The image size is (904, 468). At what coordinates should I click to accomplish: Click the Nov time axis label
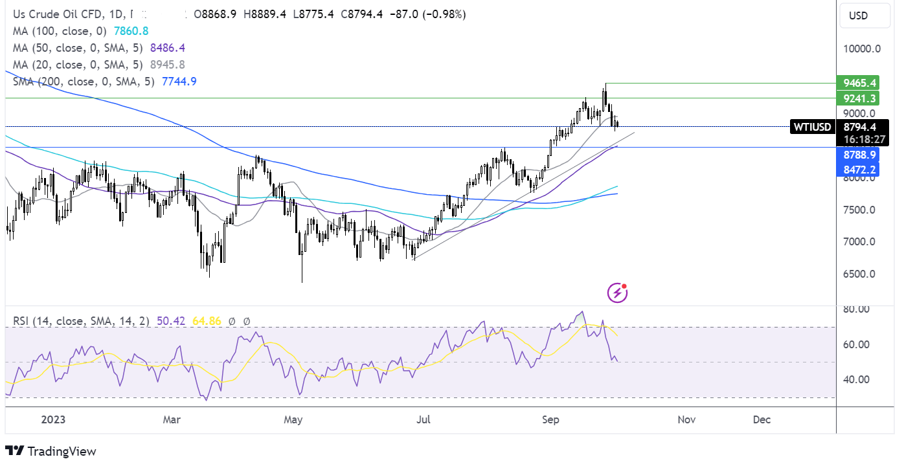click(x=686, y=419)
